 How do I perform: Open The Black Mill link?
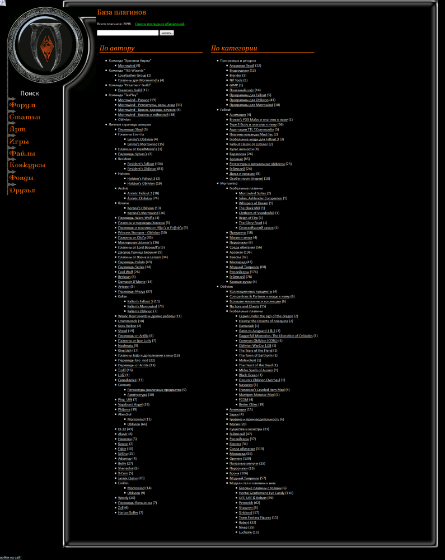point(249,208)
